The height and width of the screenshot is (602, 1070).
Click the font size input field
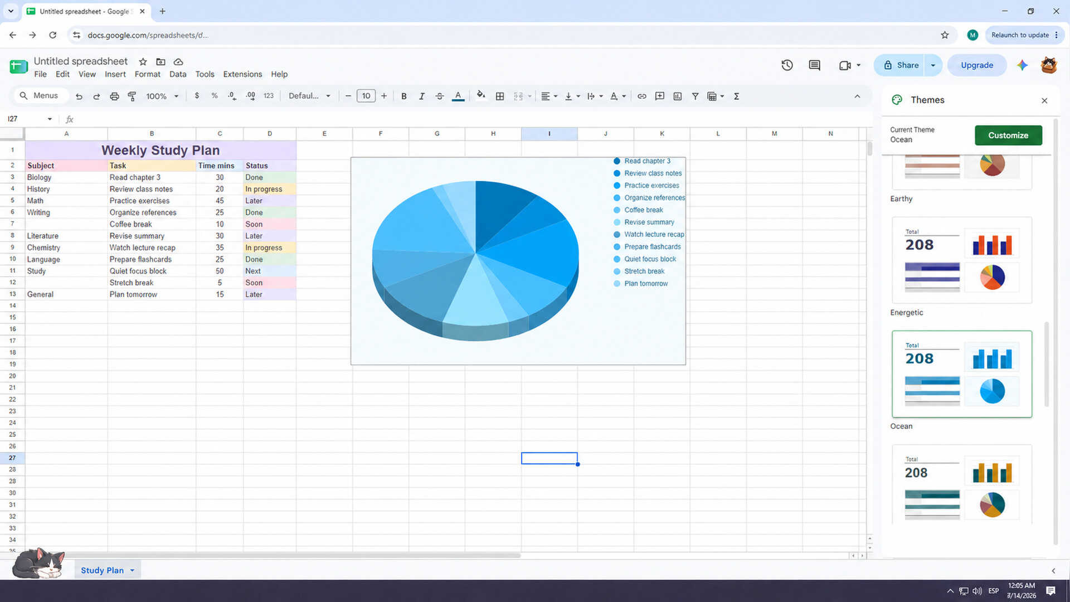tap(366, 96)
